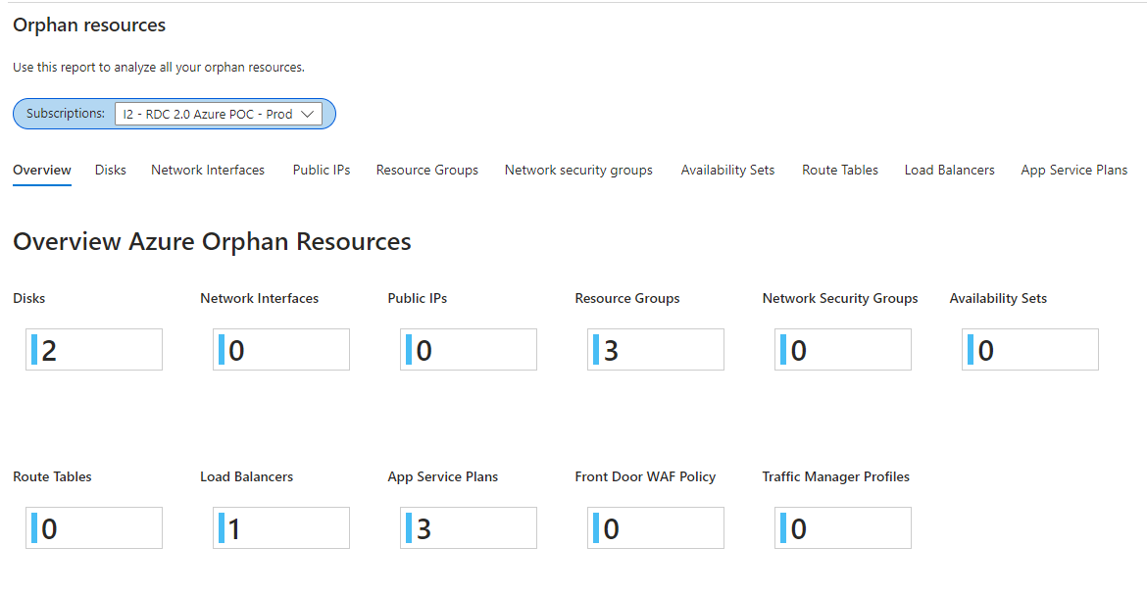Screen dimensions: 1147x596
Task: Click the Front Door WAF Policy count tile
Action: coord(656,528)
